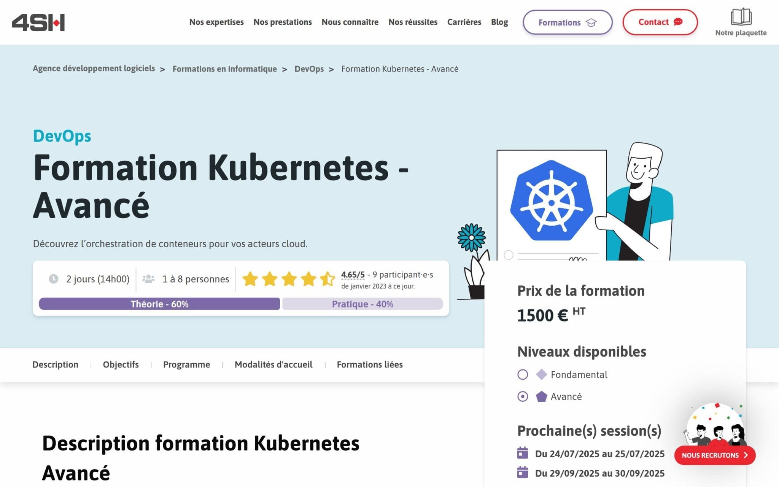Click the calendar icon for the 24/07/2025 session

click(523, 453)
